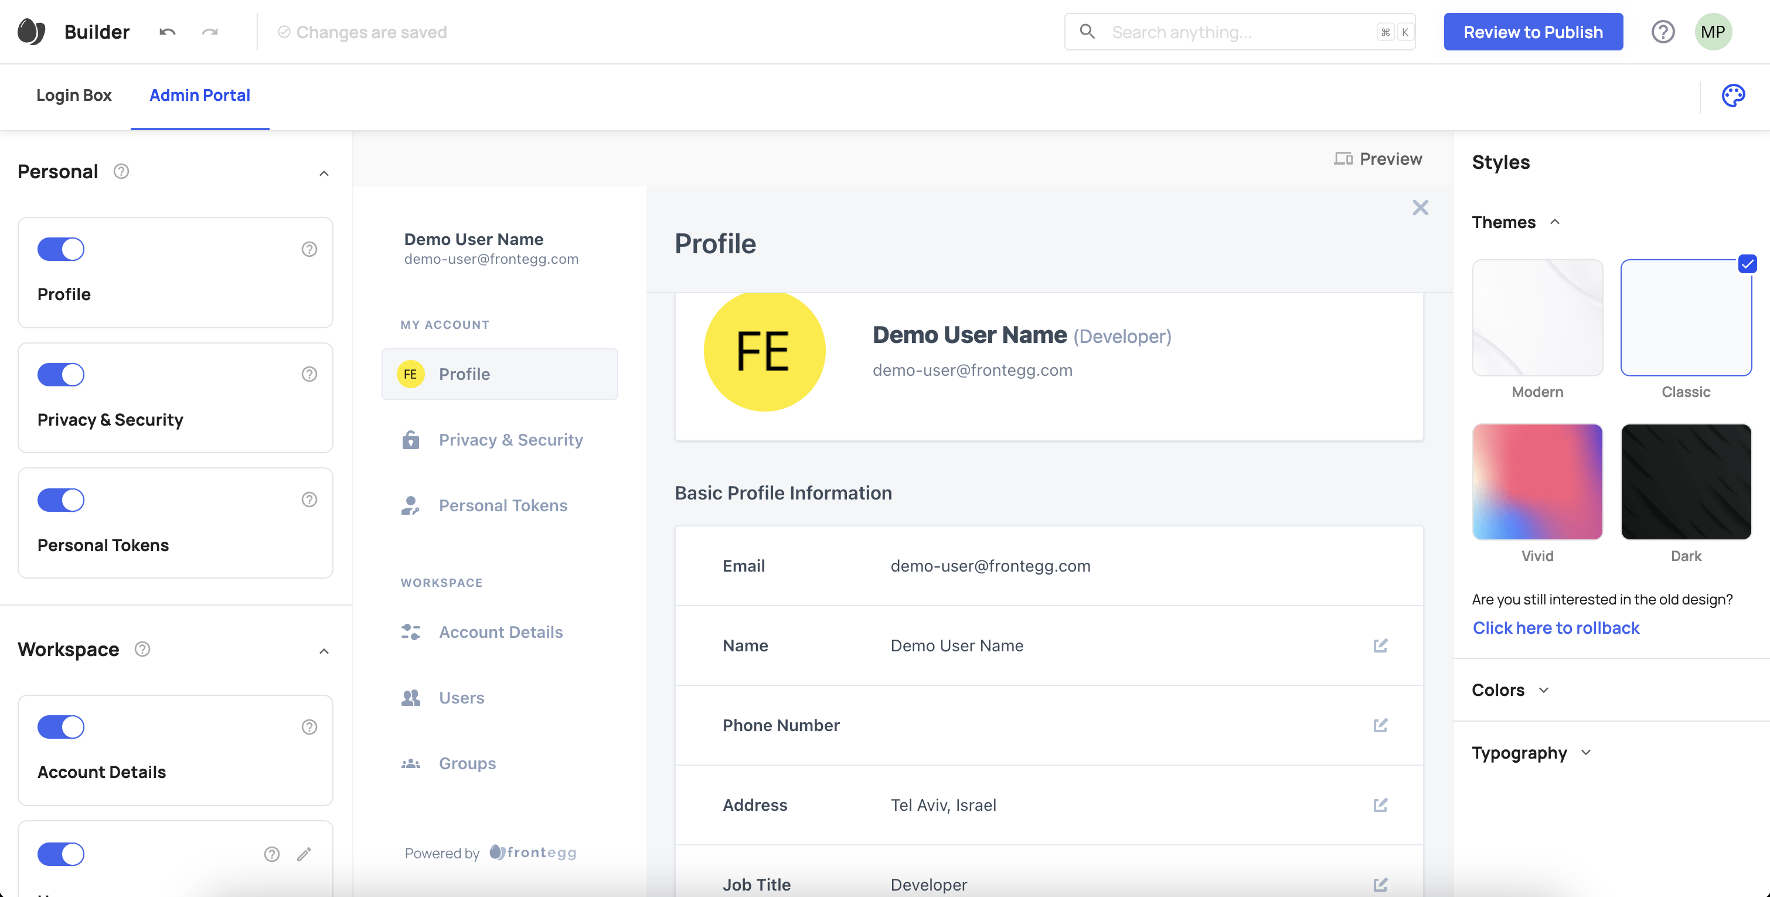Switch to the Login Box tab

pyautogui.click(x=73, y=96)
